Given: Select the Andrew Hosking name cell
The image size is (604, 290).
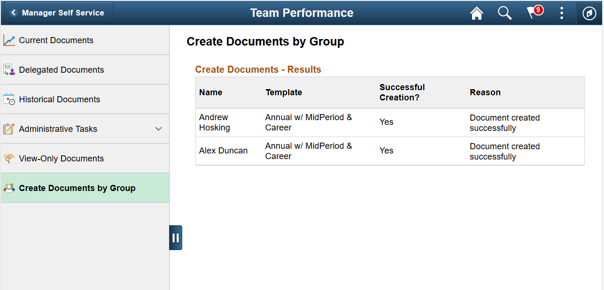Looking at the screenshot, I should pyautogui.click(x=215, y=122).
